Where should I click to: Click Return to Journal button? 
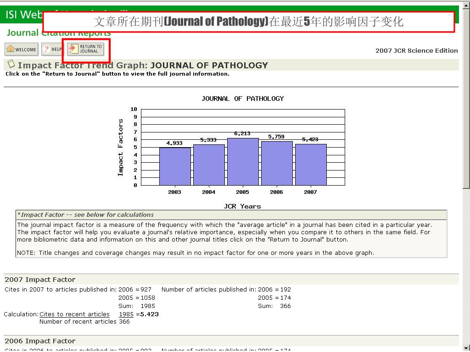(x=85, y=49)
